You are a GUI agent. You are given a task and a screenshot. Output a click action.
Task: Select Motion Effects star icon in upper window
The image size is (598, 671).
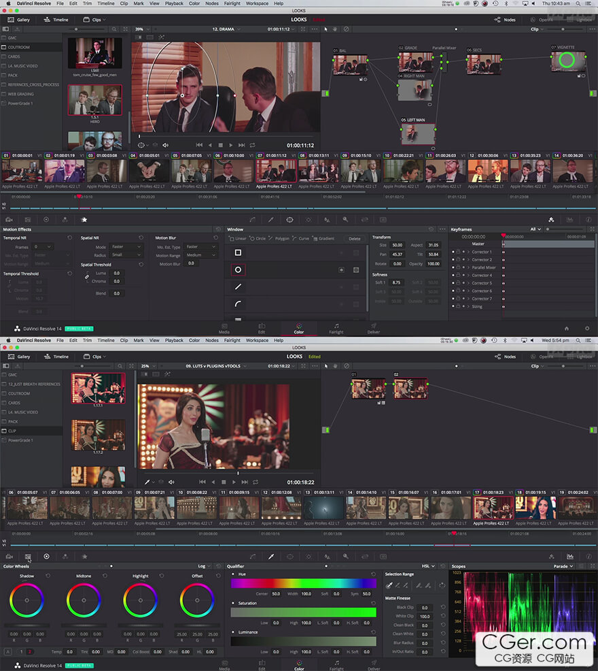[84, 220]
